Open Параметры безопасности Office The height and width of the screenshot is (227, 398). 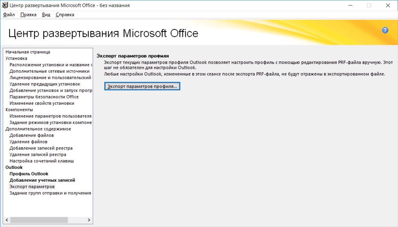pyautogui.click(x=44, y=97)
